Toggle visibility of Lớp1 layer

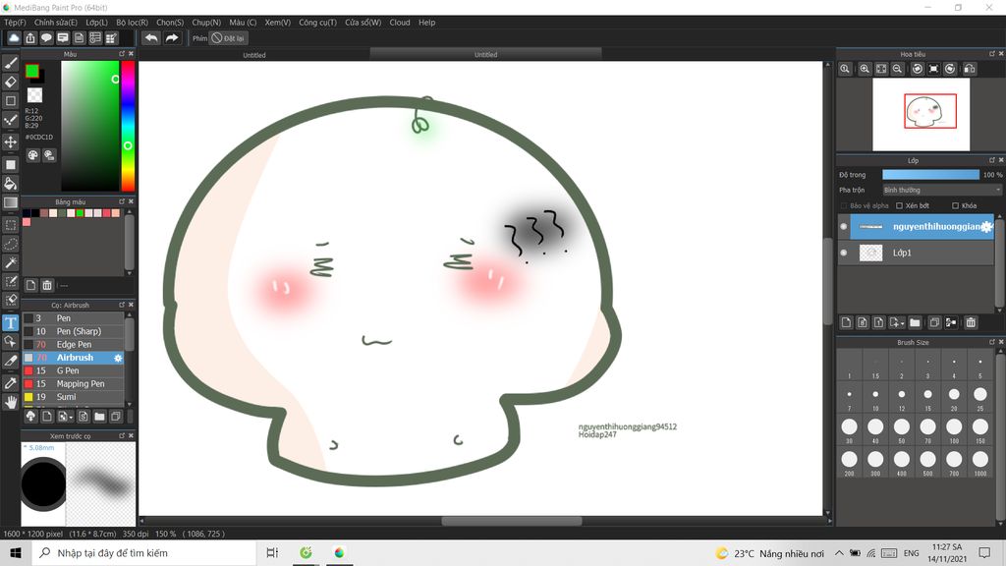pyautogui.click(x=844, y=253)
